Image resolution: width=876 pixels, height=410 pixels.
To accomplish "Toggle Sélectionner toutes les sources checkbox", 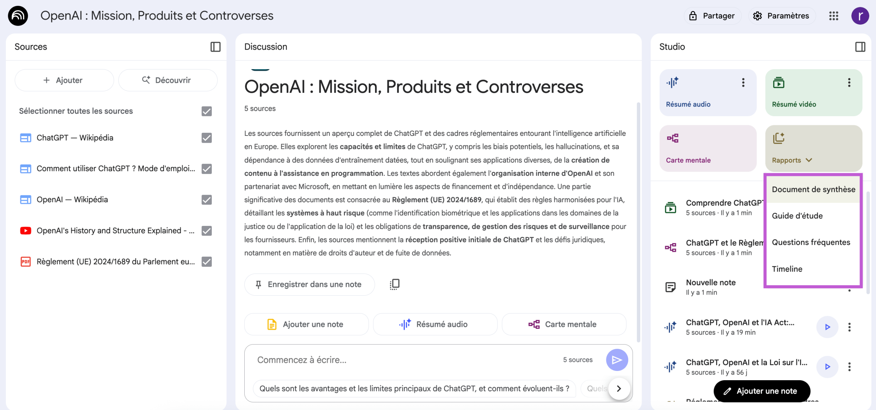I will [x=206, y=111].
